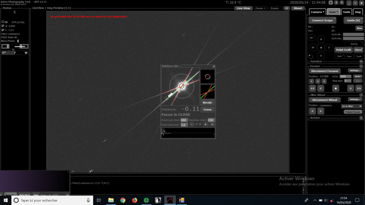This screenshot has height=205, width=365.
Task: Pause Bahtinov Aid calculation
Action: 212,124
